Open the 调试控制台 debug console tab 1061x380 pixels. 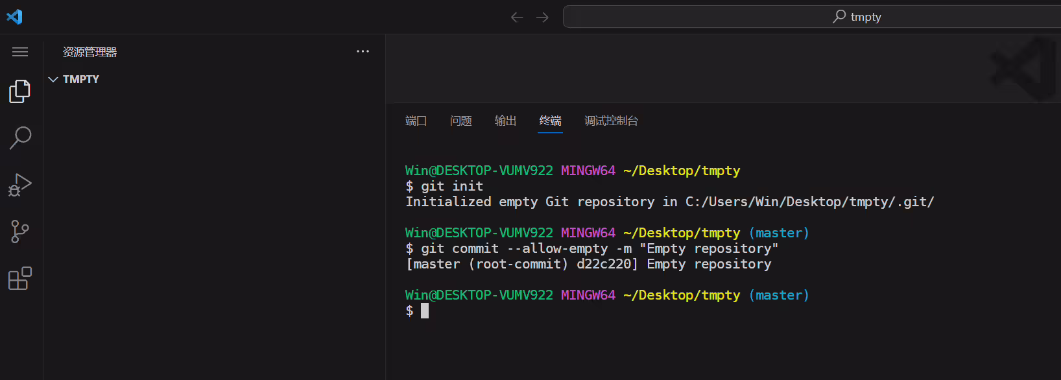click(x=612, y=121)
